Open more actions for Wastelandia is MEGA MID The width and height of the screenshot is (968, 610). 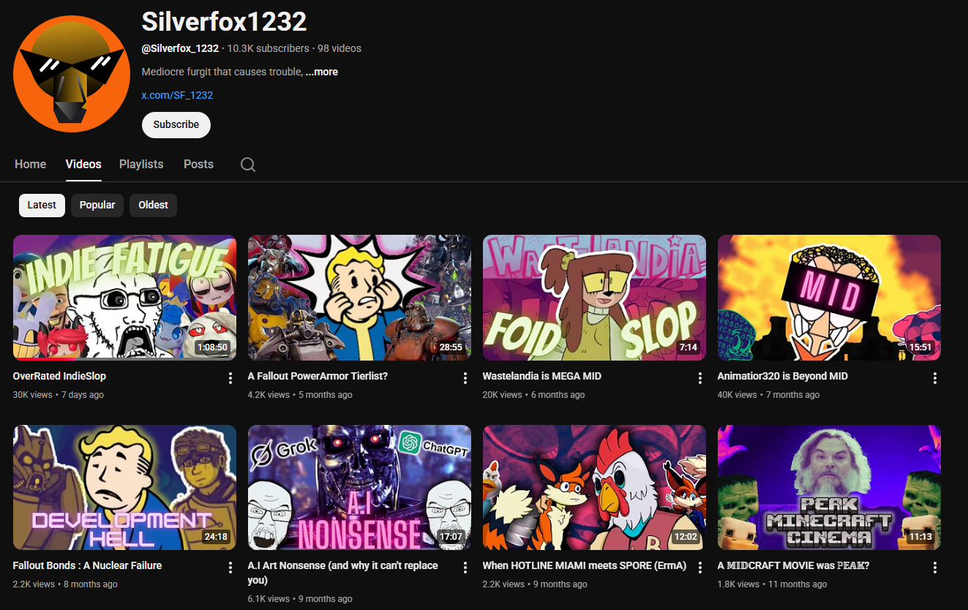pos(700,378)
